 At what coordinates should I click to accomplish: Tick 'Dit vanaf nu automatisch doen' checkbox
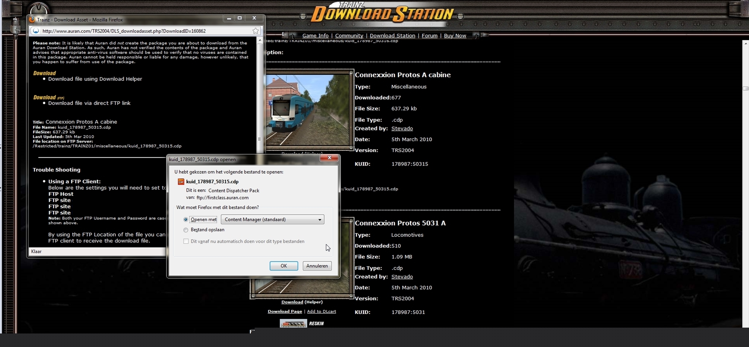pos(186,241)
